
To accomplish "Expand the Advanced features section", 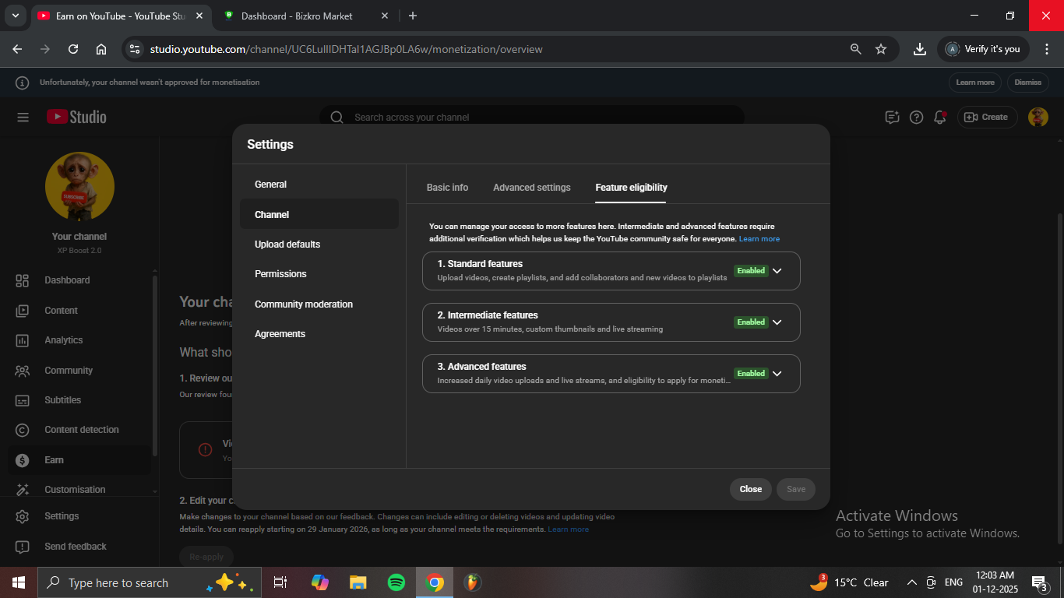I will point(777,374).
